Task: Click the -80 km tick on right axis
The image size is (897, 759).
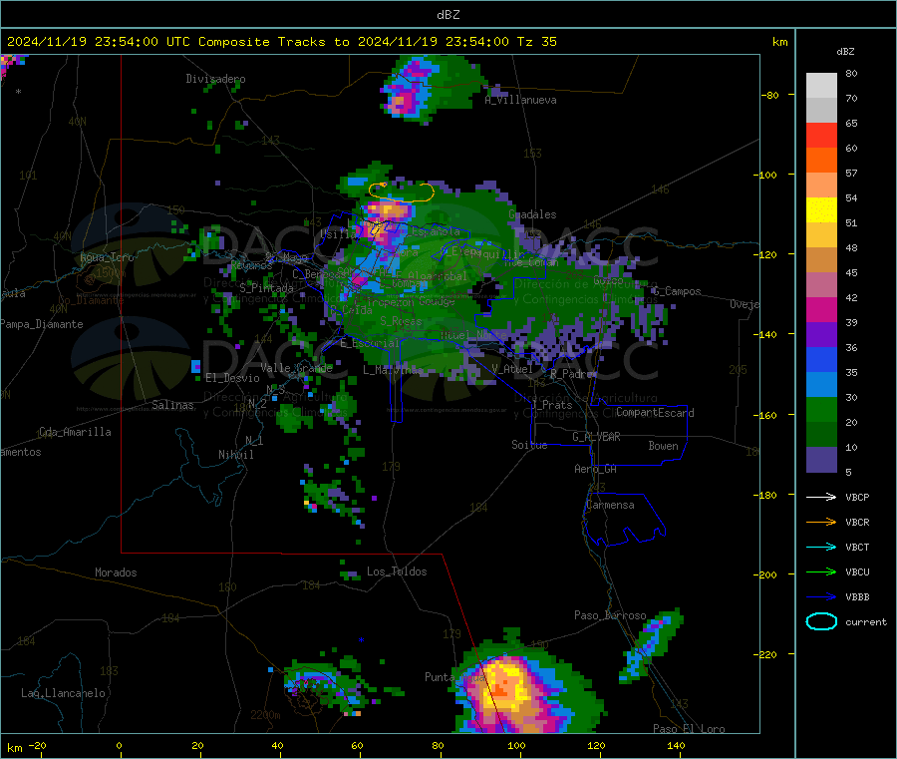Action: coord(770,96)
